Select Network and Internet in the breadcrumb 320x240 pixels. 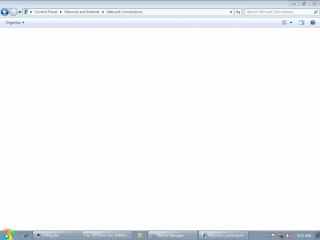coord(82,12)
